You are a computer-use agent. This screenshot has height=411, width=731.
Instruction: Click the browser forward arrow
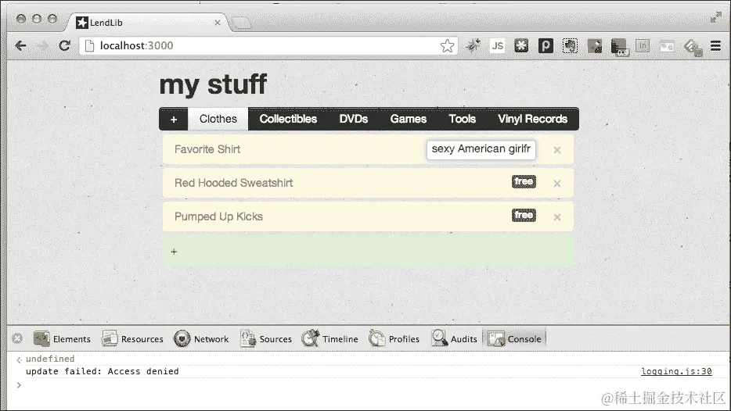pos(42,45)
